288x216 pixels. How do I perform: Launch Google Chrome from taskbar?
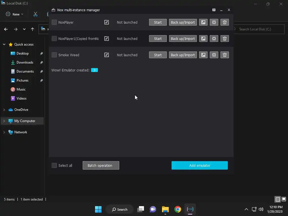point(178,209)
